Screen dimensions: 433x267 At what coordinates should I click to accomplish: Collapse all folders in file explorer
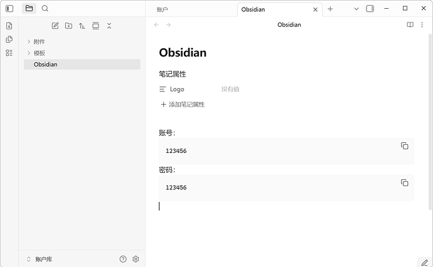click(109, 26)
